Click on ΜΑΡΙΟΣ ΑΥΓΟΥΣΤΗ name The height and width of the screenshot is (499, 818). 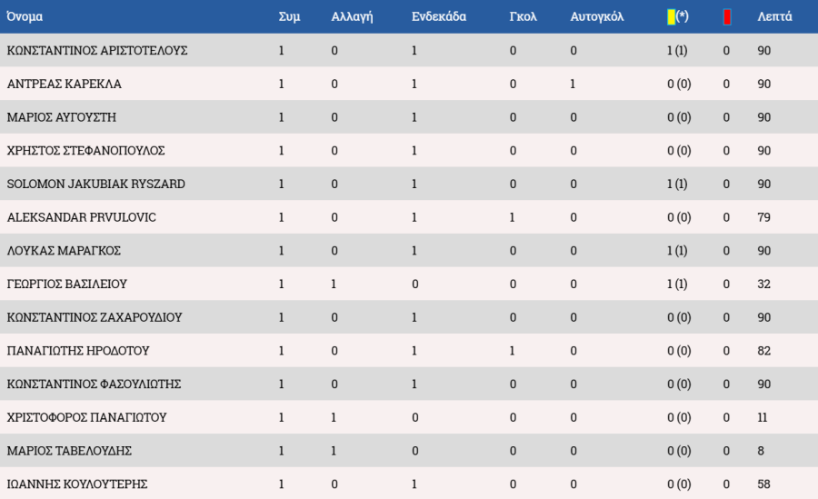[61, 117]
